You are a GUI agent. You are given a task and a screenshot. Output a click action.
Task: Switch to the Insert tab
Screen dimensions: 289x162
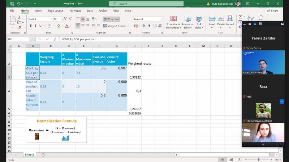point(38,11)
